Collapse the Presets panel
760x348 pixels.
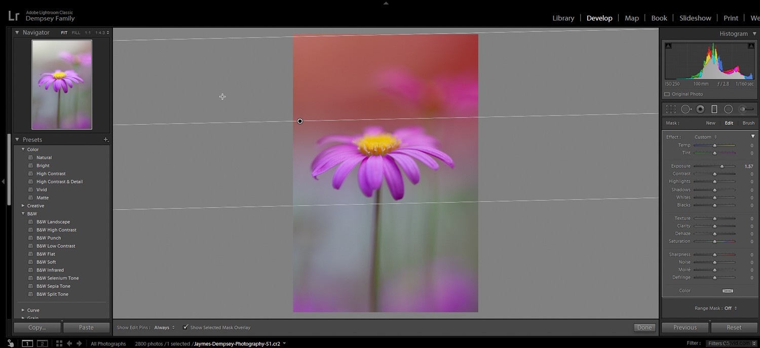click(x=17, y=139)
